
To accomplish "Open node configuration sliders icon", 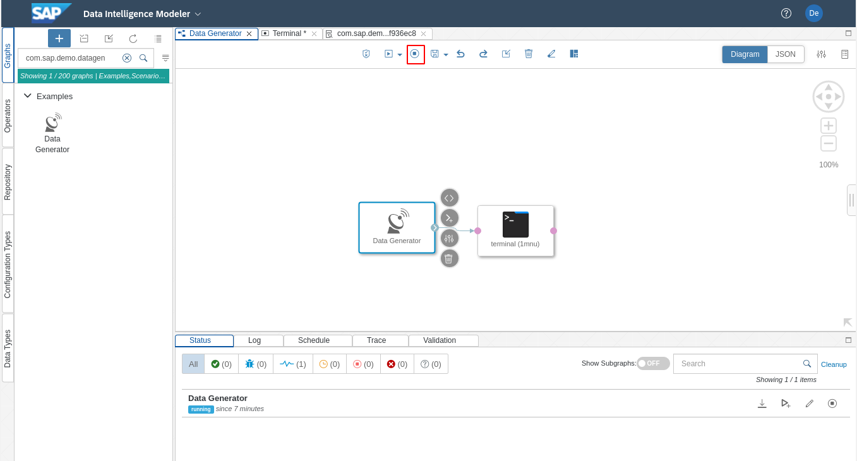I will tap(449, 238).
